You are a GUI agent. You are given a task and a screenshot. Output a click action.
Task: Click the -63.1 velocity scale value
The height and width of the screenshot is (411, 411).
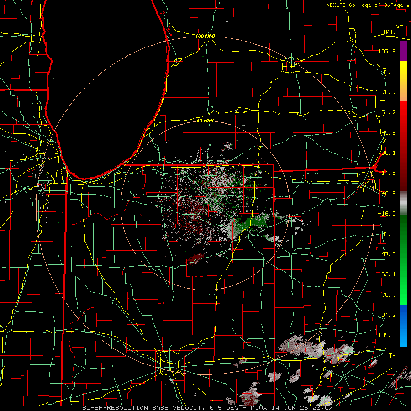387,274
